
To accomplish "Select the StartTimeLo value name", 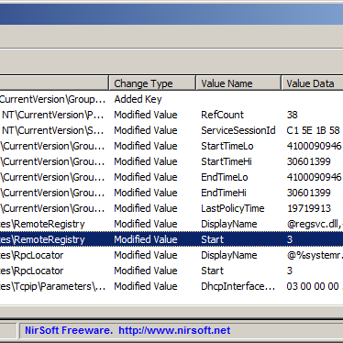I will 227,146.
